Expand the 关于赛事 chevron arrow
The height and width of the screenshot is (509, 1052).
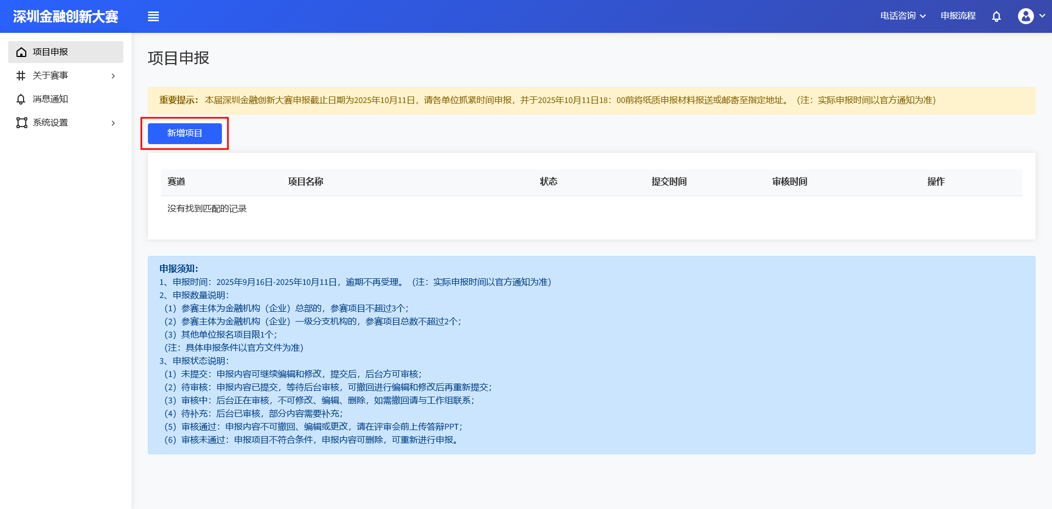click(113, 76)
